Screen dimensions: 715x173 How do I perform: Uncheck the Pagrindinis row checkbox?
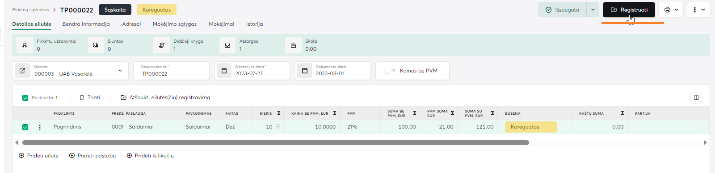click(x=25, y=127)
